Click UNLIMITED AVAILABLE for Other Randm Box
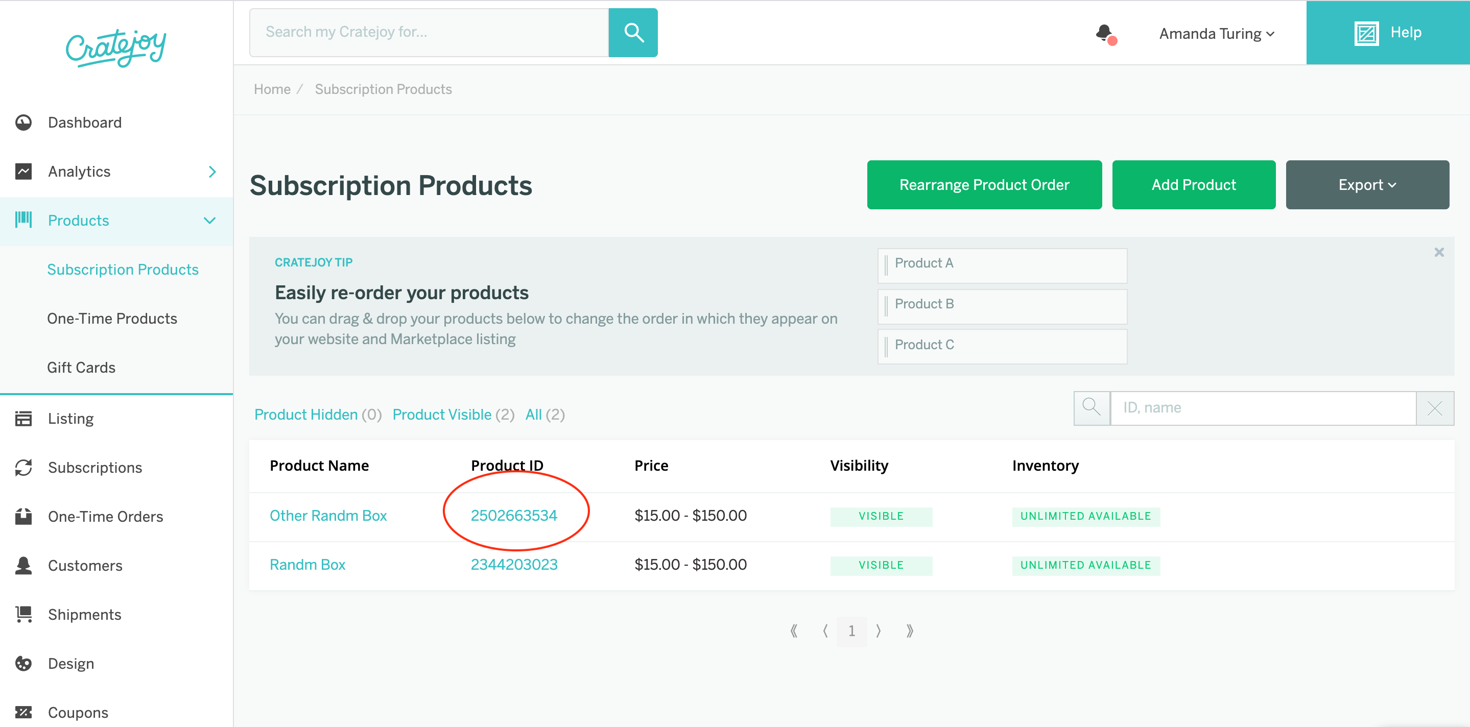 coord(1085,516)
